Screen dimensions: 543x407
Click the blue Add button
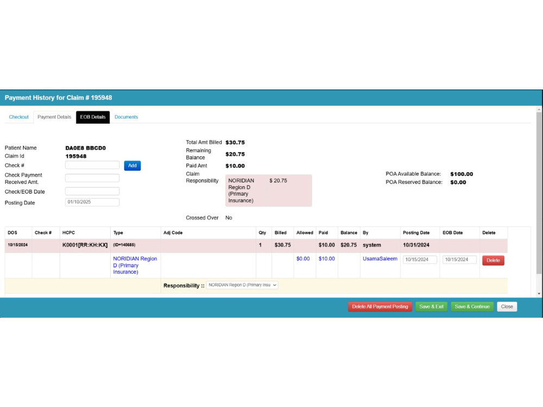tap(132, 166)
